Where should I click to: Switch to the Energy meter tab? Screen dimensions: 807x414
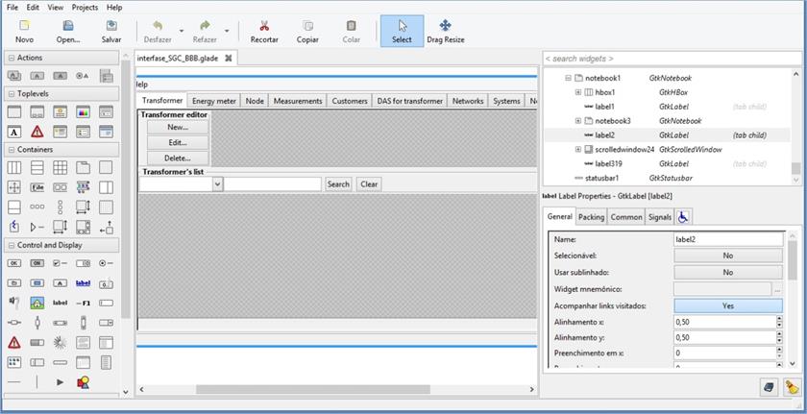213,101
